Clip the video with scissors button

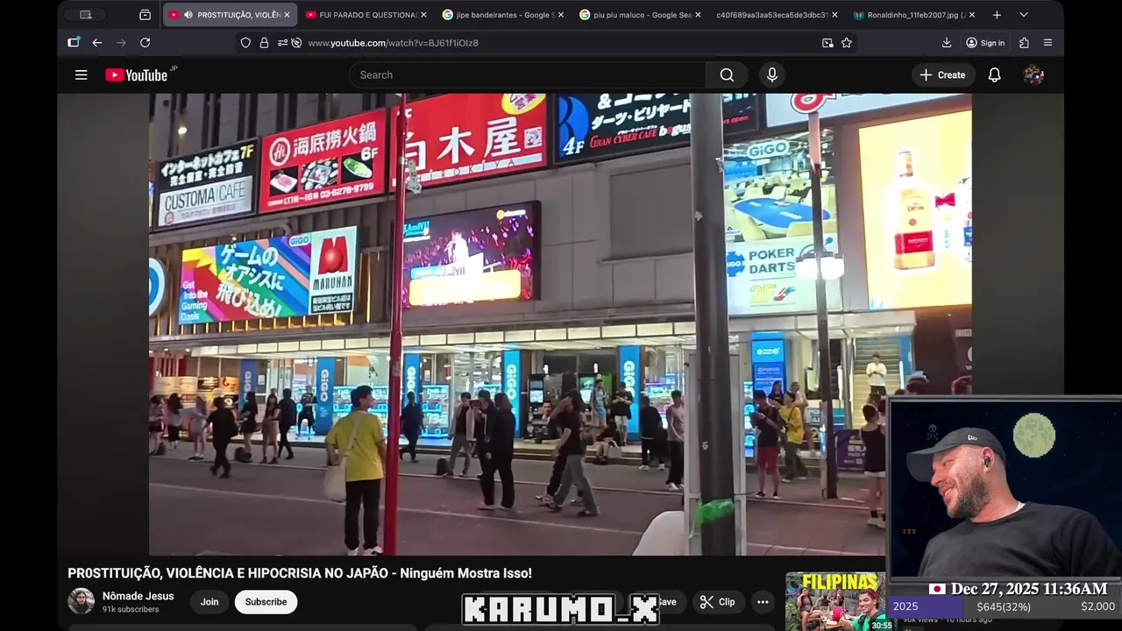[718, 602]
